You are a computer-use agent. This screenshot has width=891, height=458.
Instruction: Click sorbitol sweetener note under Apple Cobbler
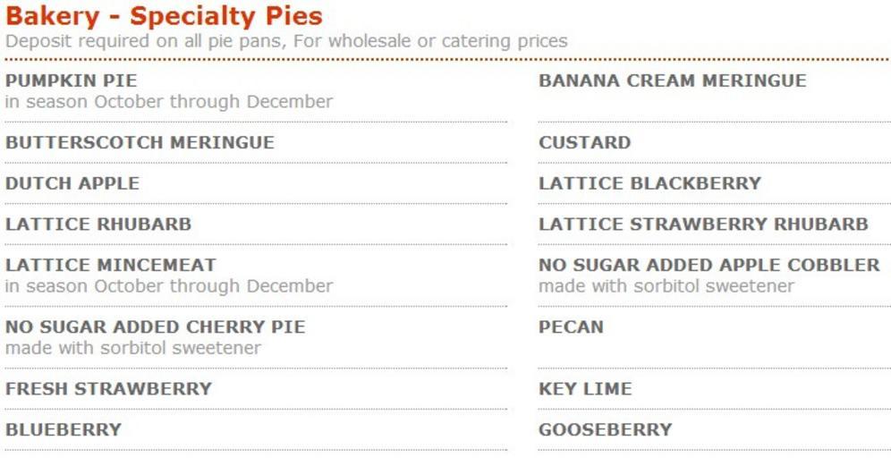tap(666, 286)
